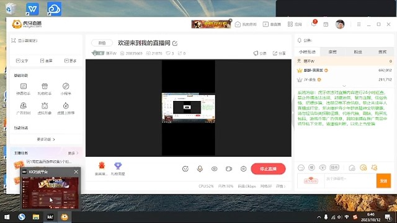
Task: Add a text source in left panel
Action: pos(22,61)
